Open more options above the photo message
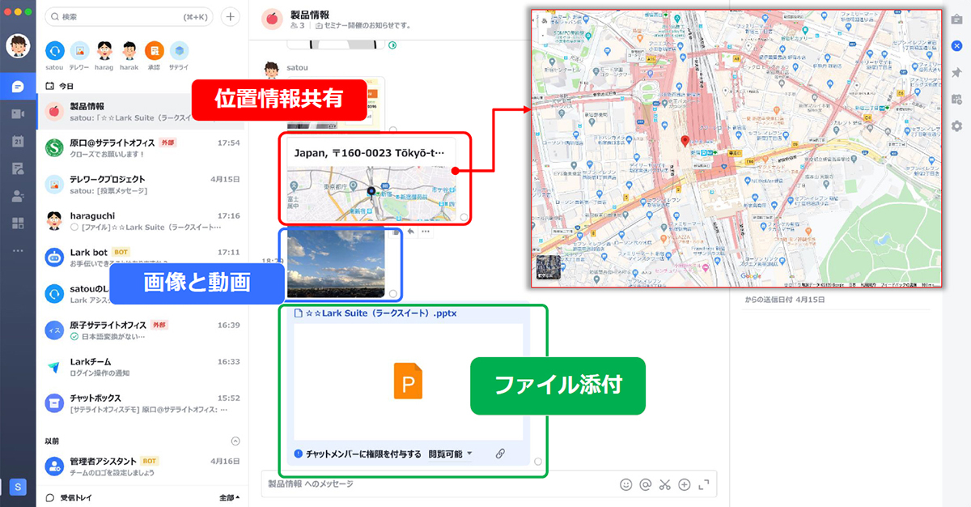 tap(426, 232)
